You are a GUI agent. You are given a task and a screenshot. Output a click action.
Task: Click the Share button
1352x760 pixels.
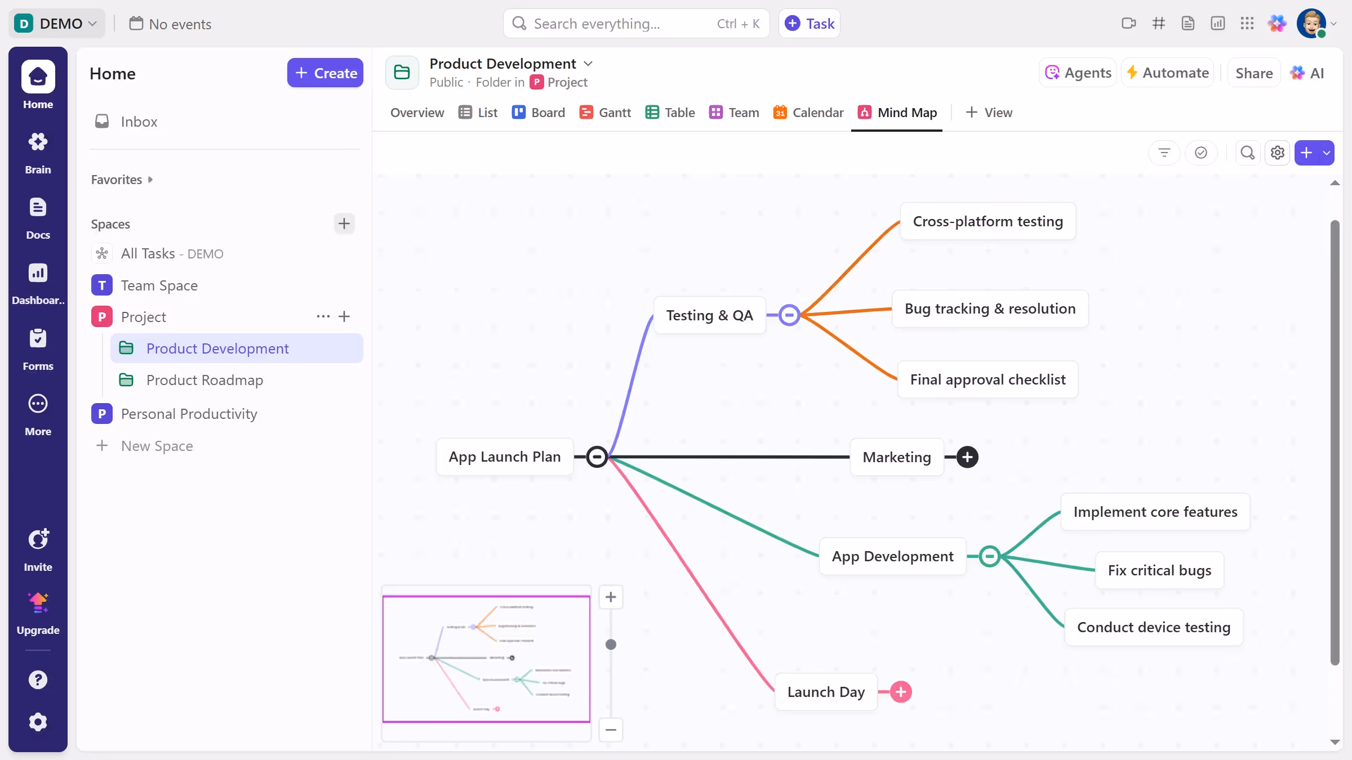coord(1253,73)
